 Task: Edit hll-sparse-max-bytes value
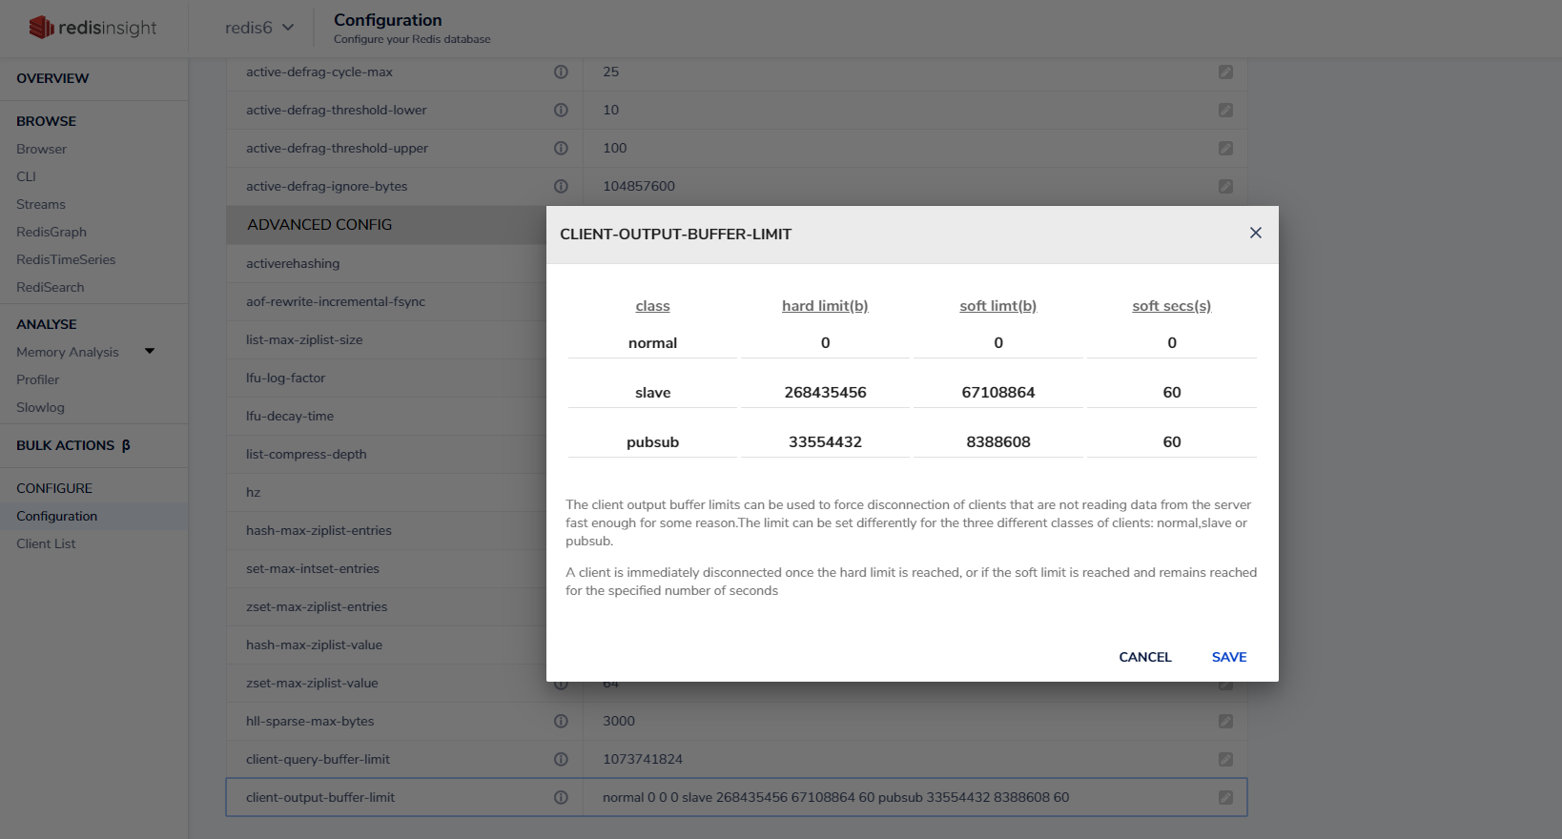click(1225, 721)
